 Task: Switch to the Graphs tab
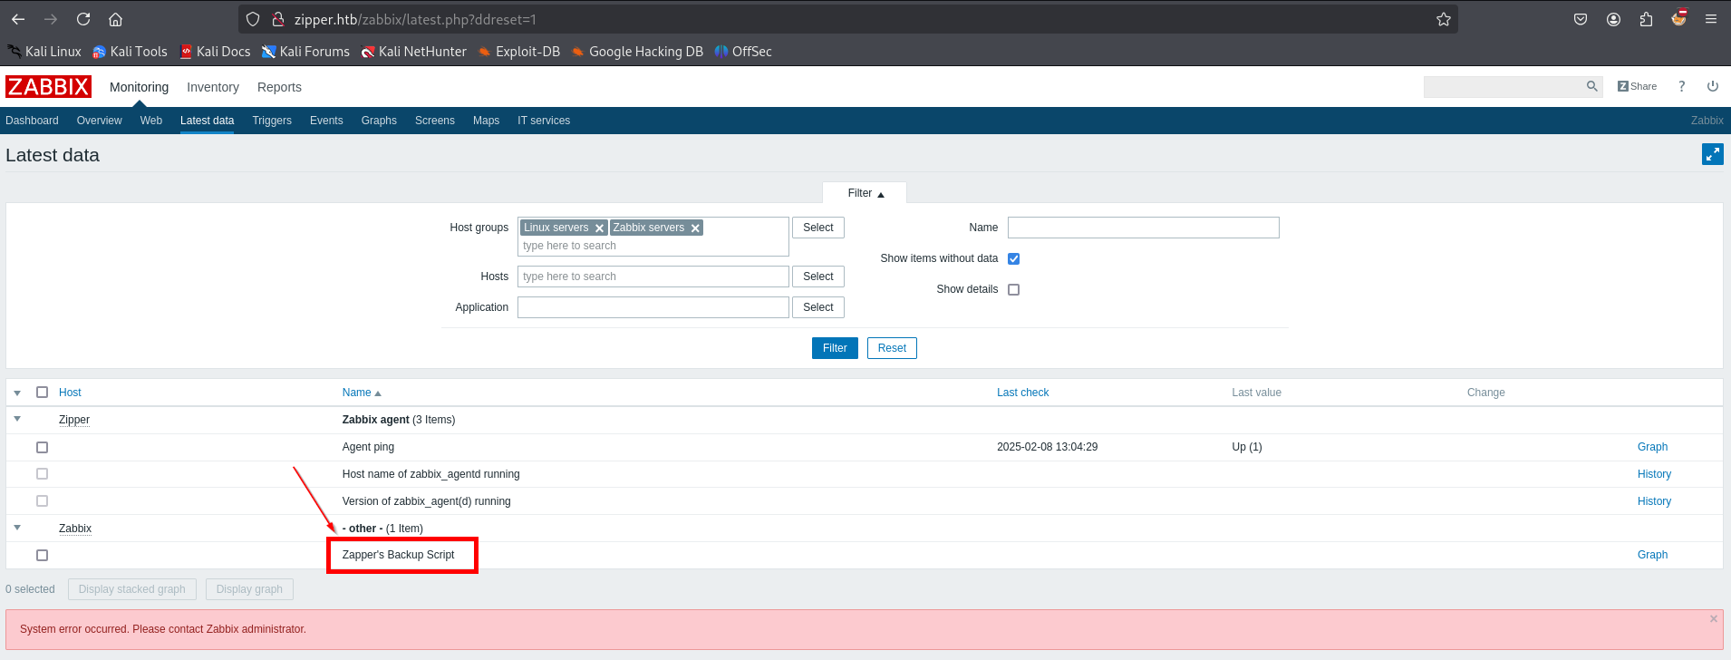pyautogui.click(x=379, y=121)
